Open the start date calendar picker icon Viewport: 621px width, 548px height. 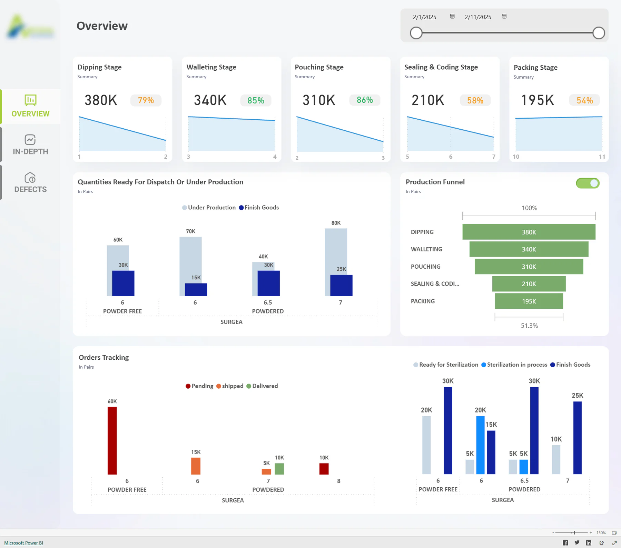point(452,16)
